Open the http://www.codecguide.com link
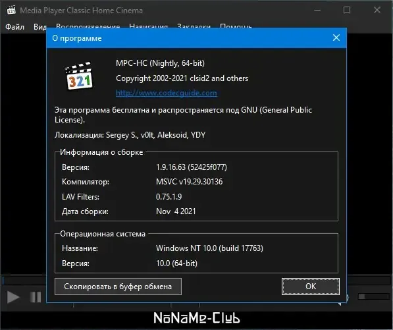The image size is (393, 330). (x=167, y=93)
